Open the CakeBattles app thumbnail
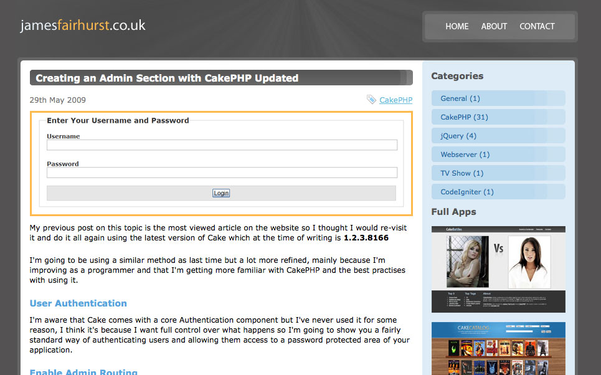The width and height of the screenshot is (601, 375). click(498, 269)
